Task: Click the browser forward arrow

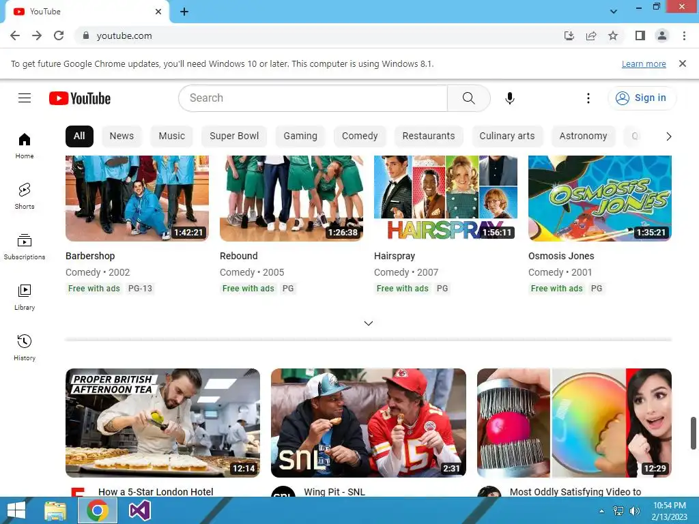Action: pos(37,35)
